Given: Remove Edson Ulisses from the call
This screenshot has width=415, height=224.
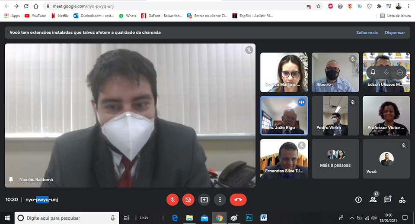Looking at the screenshot, I should [400, 72].
